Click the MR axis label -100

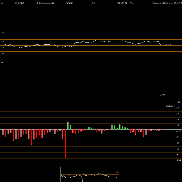tap(178, 161)
